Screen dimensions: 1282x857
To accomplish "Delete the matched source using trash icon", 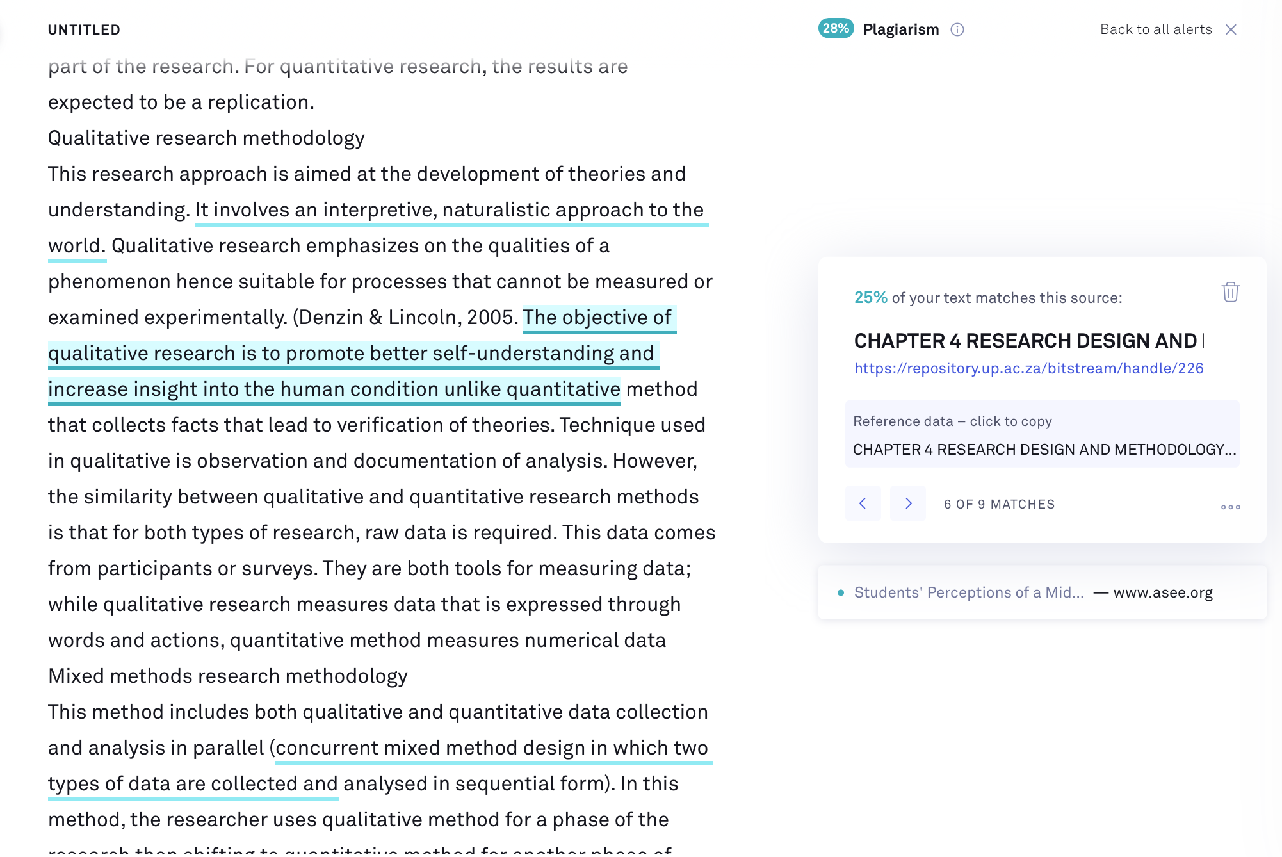I will pyautogui.click(x=1230, y=292).
